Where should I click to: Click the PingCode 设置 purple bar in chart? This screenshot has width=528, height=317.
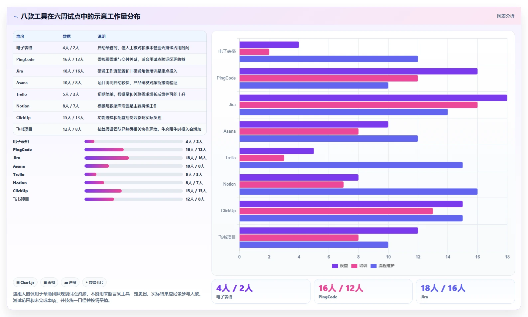(x=358, y=71)
